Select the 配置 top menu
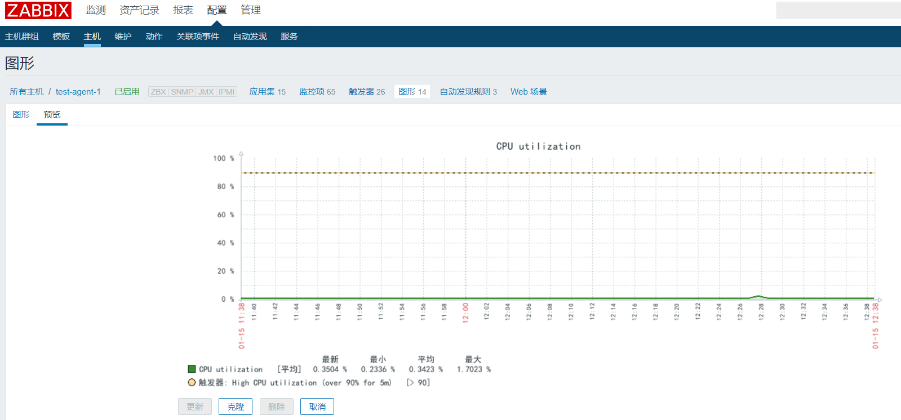The image size is (901, 420). 217,10
